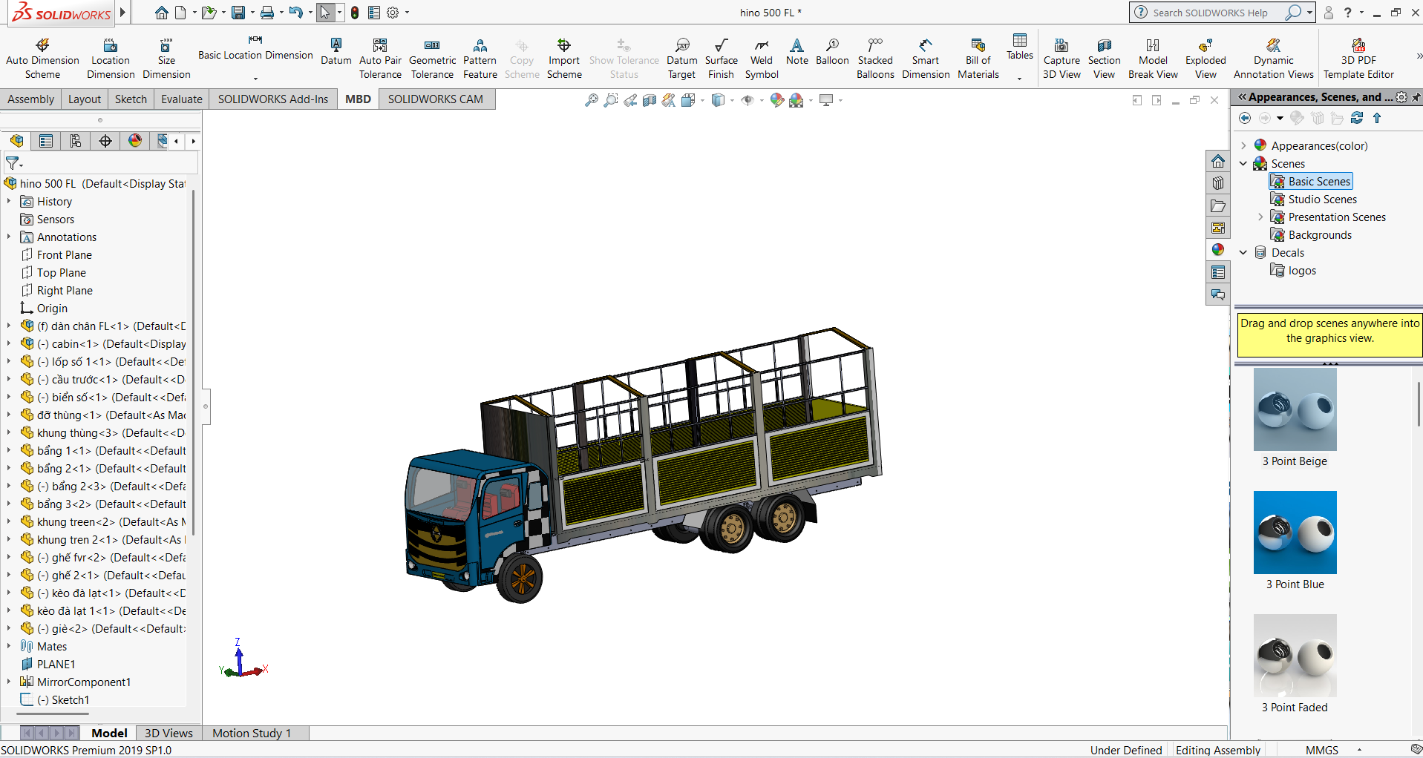Click Pattern Feature tool
Image resolution: width=1423 pixels, height=758 pixels.
coord(480,58)
